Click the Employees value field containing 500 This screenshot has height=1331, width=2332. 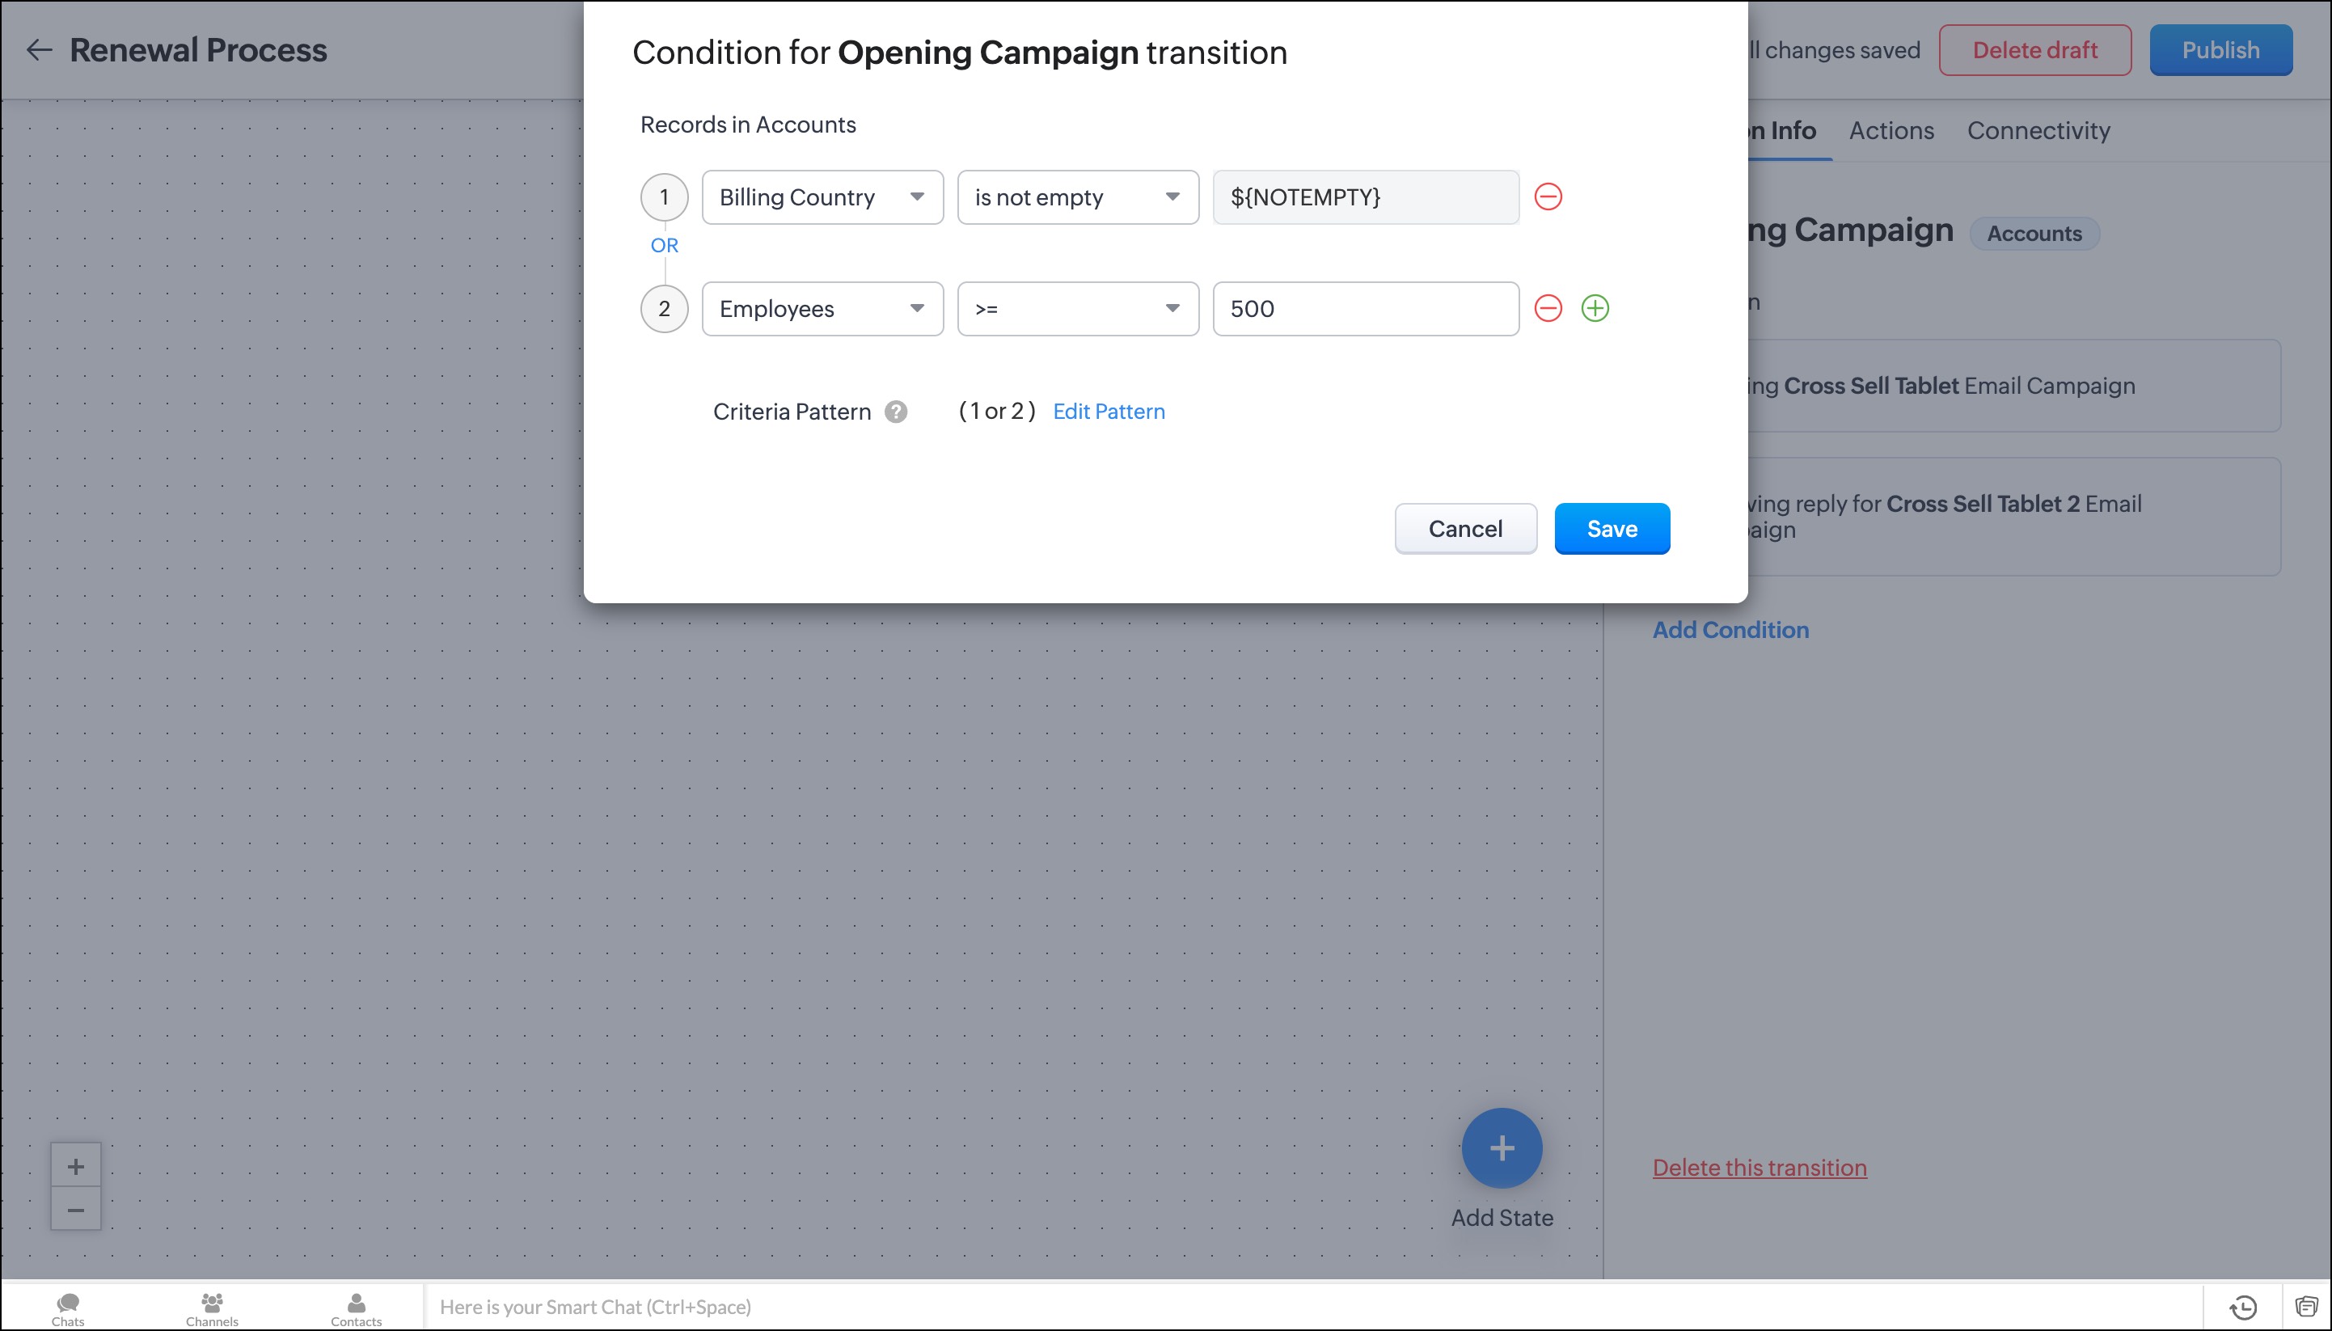(1365, 309)
